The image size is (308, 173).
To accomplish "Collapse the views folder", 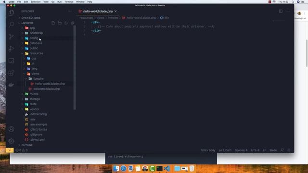I will (35, 74).
